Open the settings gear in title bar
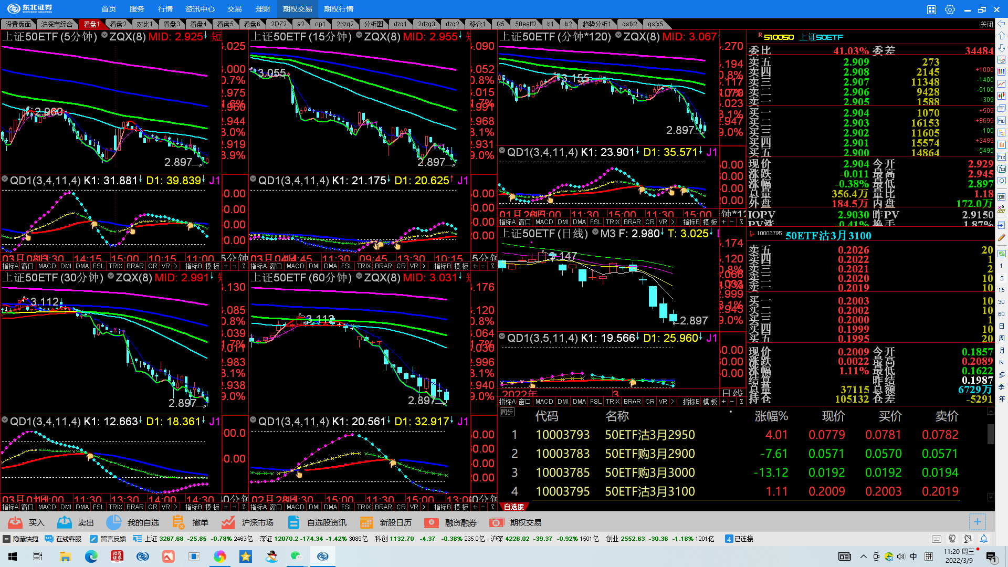This screenshot has width=1008, height=567. tap(950, 9)
